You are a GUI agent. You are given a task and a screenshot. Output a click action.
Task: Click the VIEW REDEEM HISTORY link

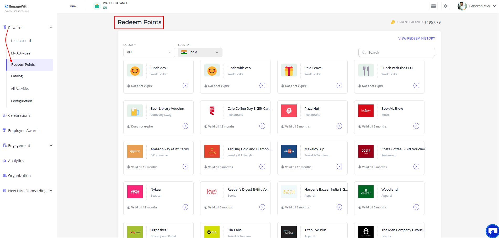(x=416, y=38)
